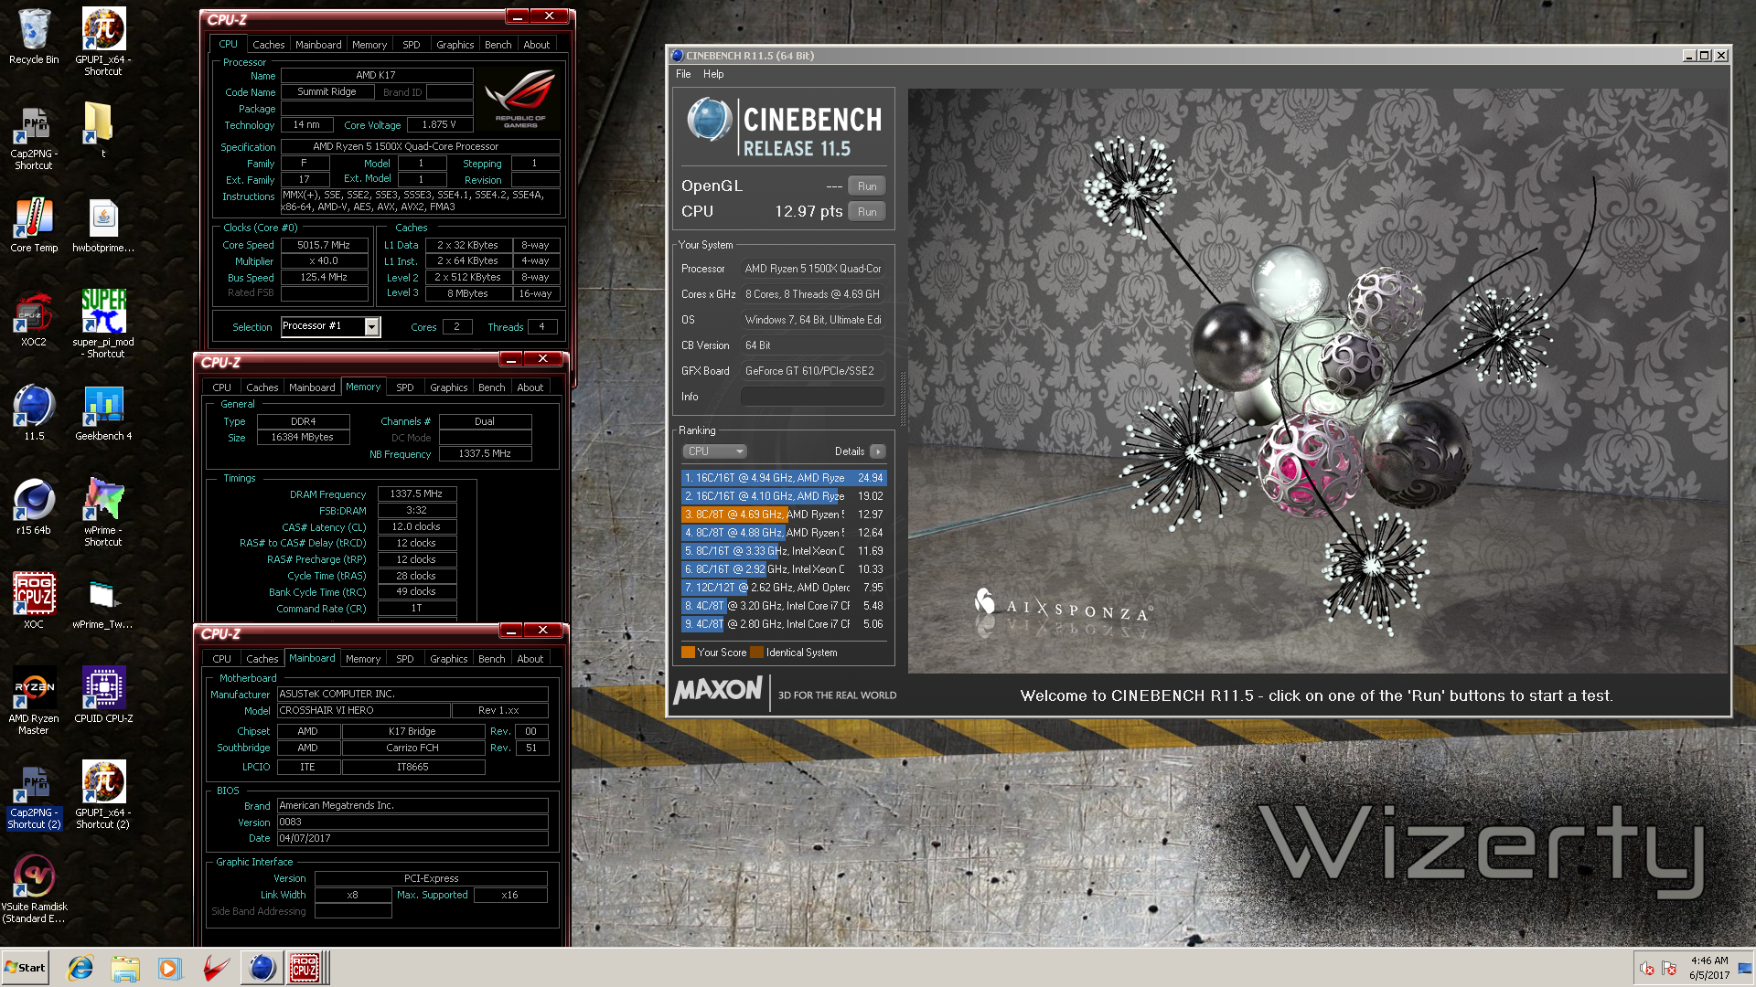This screenshot has height=987, width=1756.
Task: Launch the Cinebench 11.5 desktop icon
Action: point(34,413)
